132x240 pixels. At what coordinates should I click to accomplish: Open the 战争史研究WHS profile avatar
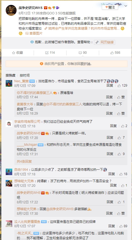point(11,10)
